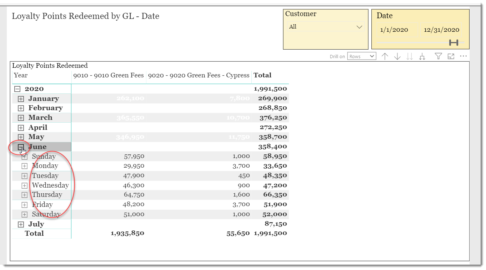Image resolution: width=486 pixels, height=270 pixels.
Task: Select Friday Green Fees value 48,200
Action: pos(134,204)
